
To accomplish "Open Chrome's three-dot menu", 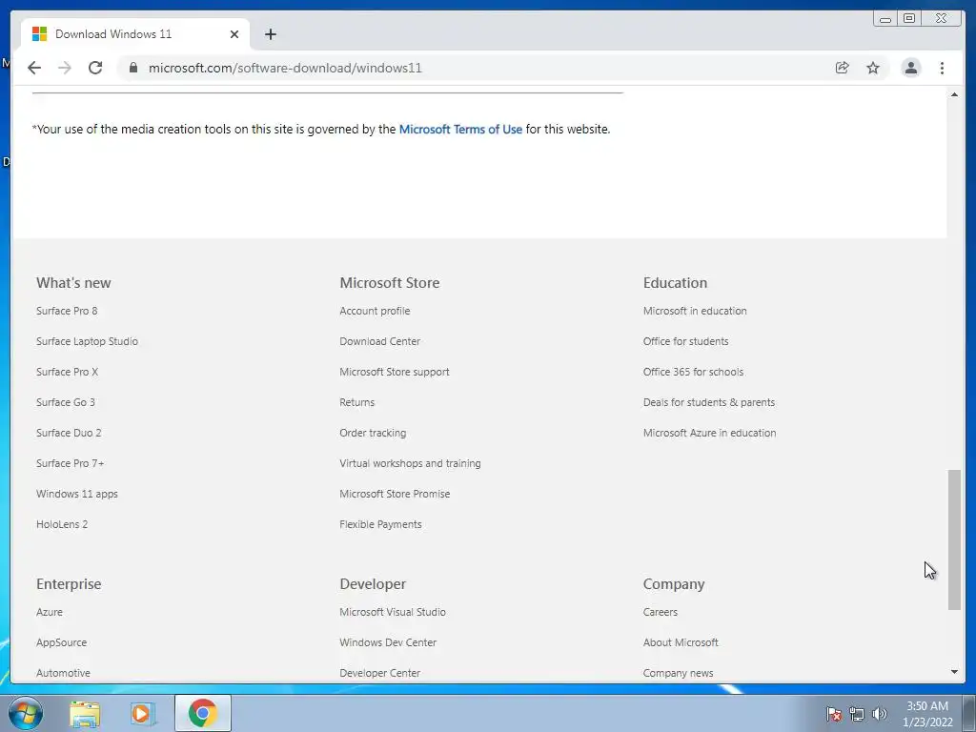I will click(x=943, y=68).
